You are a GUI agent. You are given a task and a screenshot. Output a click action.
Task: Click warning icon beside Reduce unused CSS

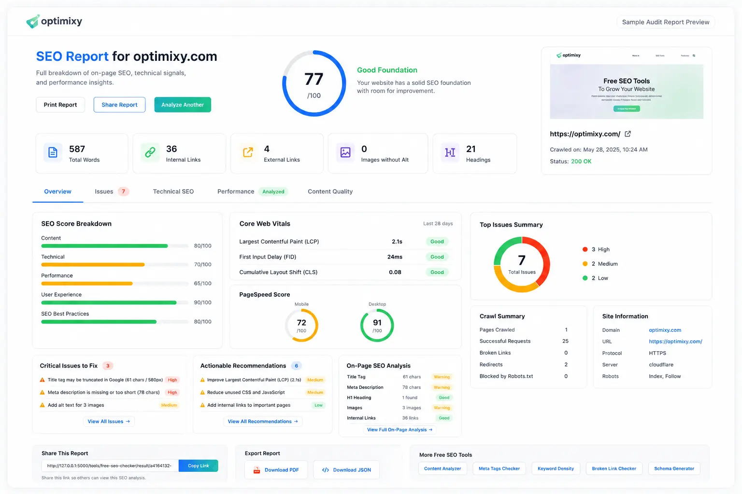(x=203, y=392)
